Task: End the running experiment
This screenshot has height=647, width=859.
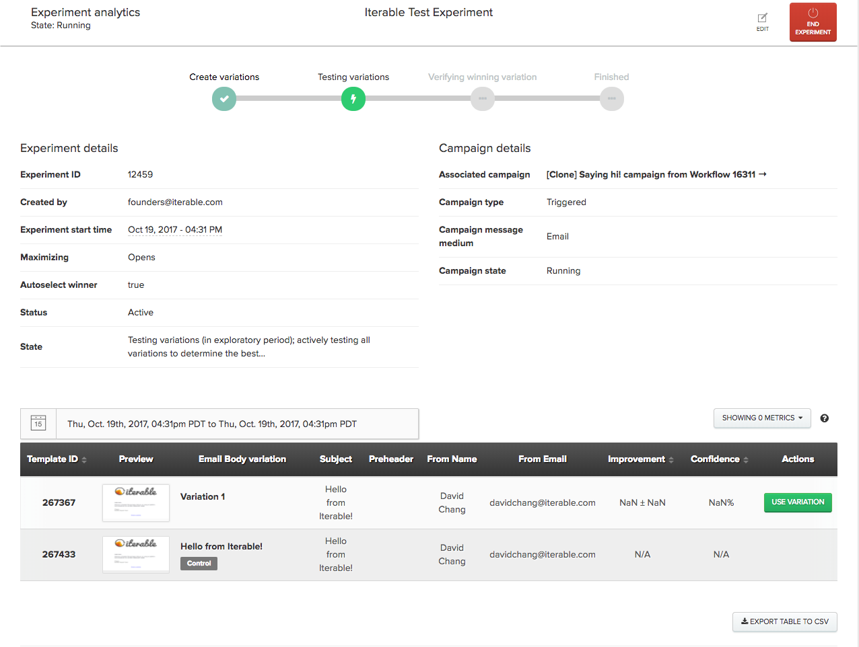Action: [813, 22]
